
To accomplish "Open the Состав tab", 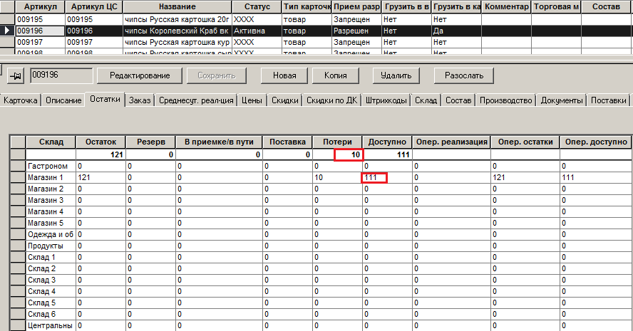I will pos(458,100).
